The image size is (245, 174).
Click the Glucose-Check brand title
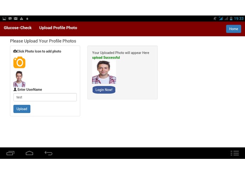(x=18, y=28)
